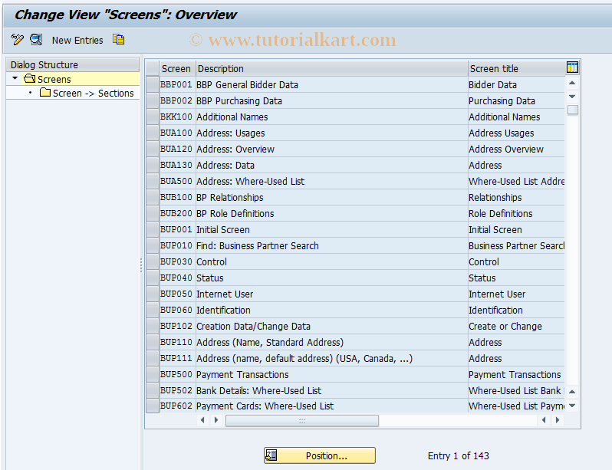Select row BUP030 using row selector
The width and height of the screenshot is (612, 470).
coord(153,261)
